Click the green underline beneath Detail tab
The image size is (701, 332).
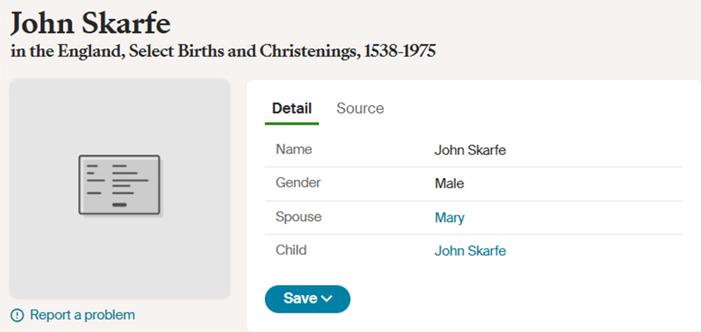tap(292, 123)
